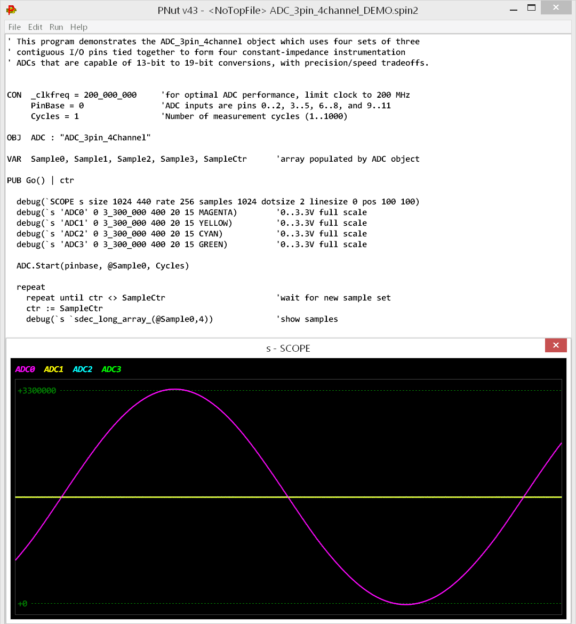Minimize the PNut v43 window
This screenshot has width=576, height=624.
pos(513,9)
